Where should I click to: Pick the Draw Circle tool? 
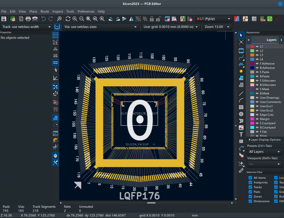point(241,114)
